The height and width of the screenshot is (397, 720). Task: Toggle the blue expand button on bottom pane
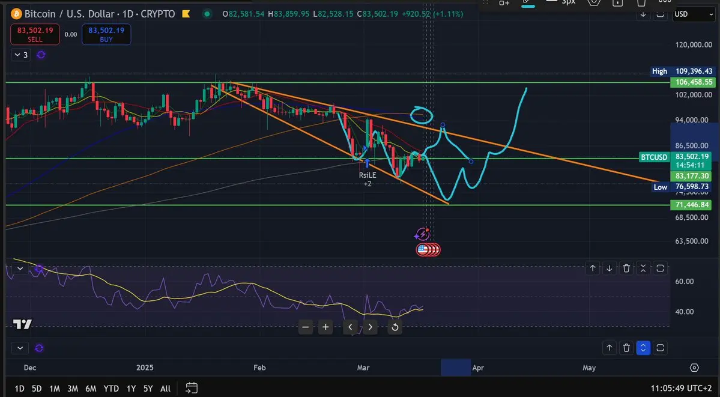(643, 348)
